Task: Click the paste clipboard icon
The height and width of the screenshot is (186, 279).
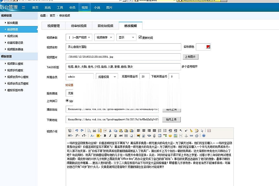Action: tap(121, 131)
